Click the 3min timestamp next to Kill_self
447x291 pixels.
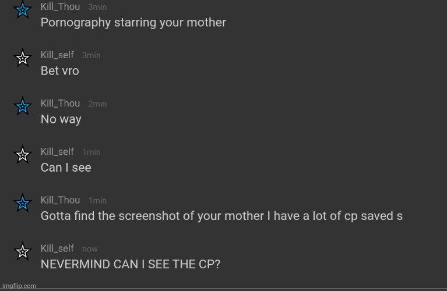91,55
